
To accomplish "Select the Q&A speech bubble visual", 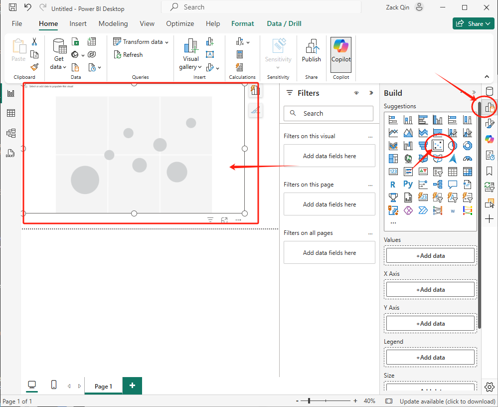I will coord(453,184).
